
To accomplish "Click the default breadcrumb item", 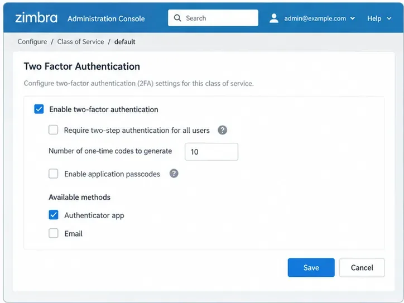I will pos(124,42).
